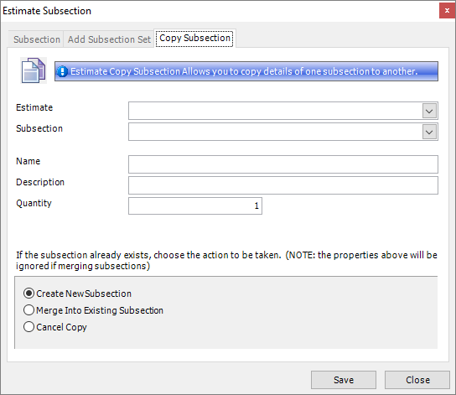Select Create New Subsection radio option
Screen dimensions: 456x395
pos(77,294)
